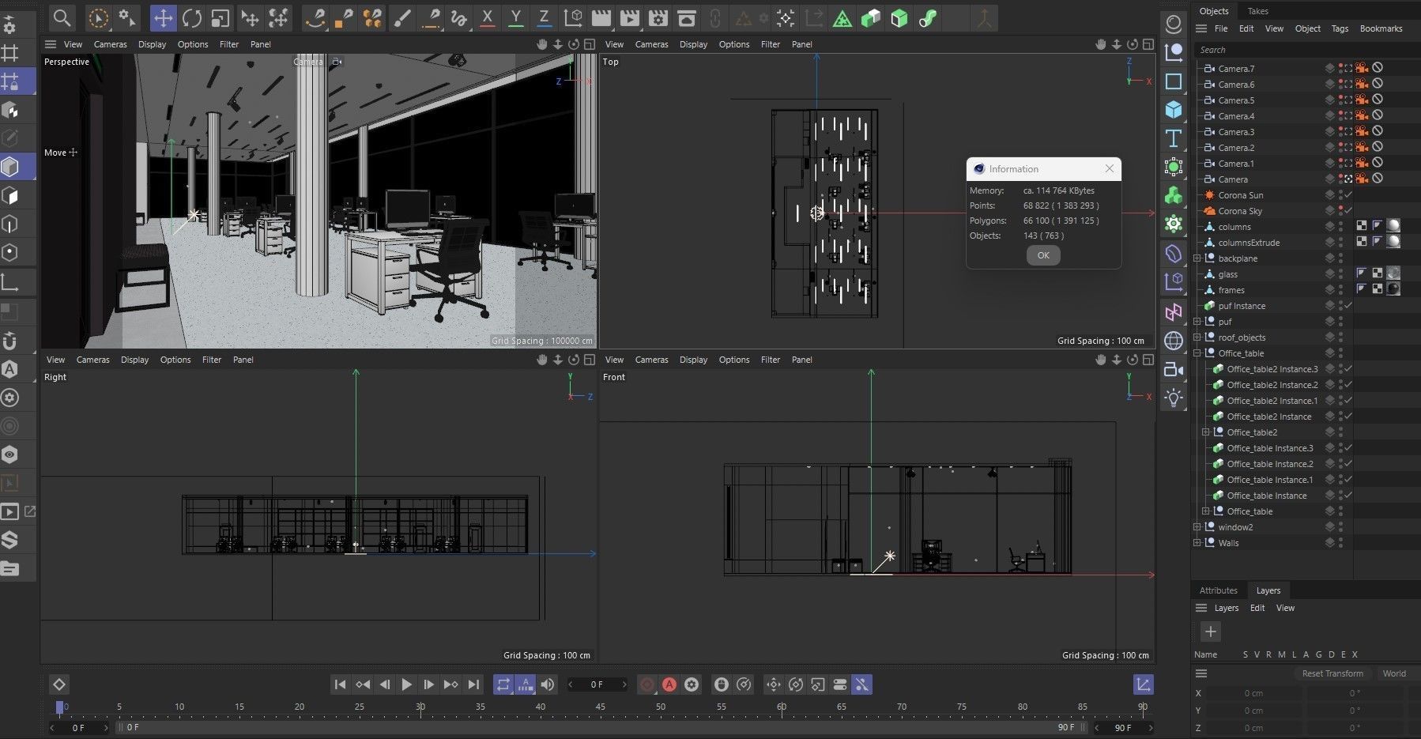This screenshot has height=739, width=1421.
Task: Go to the end of animation
Action: (x=473, y=684)
